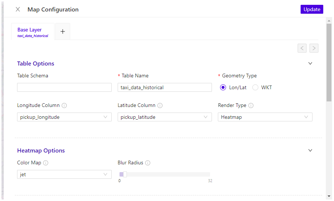The width and height of the screenshot is (334, 201).
Task: Open the Latitude Column dropdown
Action: point(165,117)
